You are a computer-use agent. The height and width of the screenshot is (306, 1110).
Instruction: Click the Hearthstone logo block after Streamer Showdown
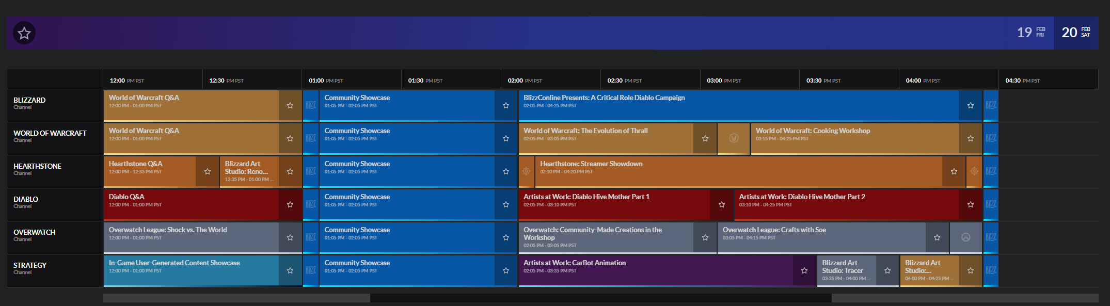tap(974, 171)
